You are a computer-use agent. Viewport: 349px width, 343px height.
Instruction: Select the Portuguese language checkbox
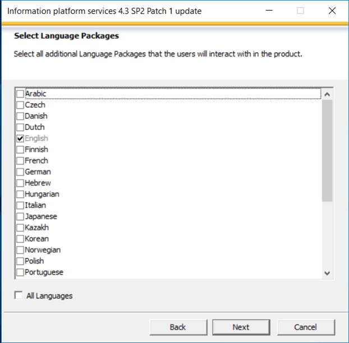coord(20,272)
